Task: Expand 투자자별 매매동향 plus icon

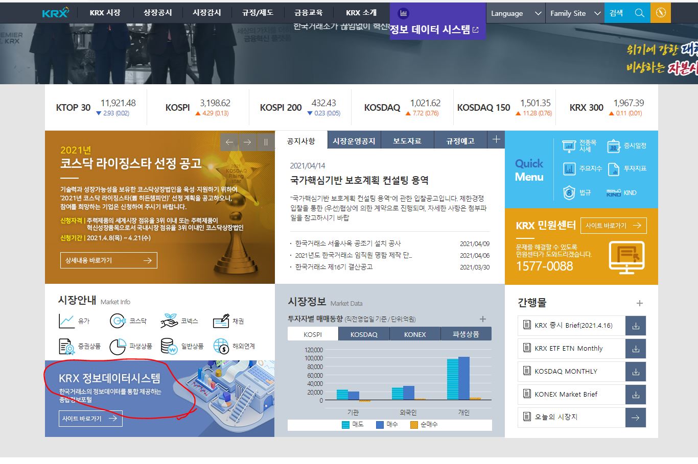Action: pos(483,319)
